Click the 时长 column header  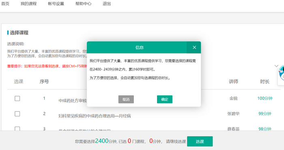pos(265,82)
